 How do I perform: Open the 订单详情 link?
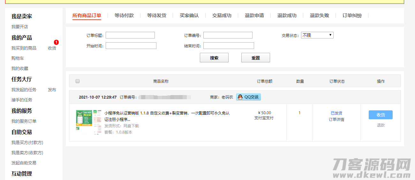[336, 120]
